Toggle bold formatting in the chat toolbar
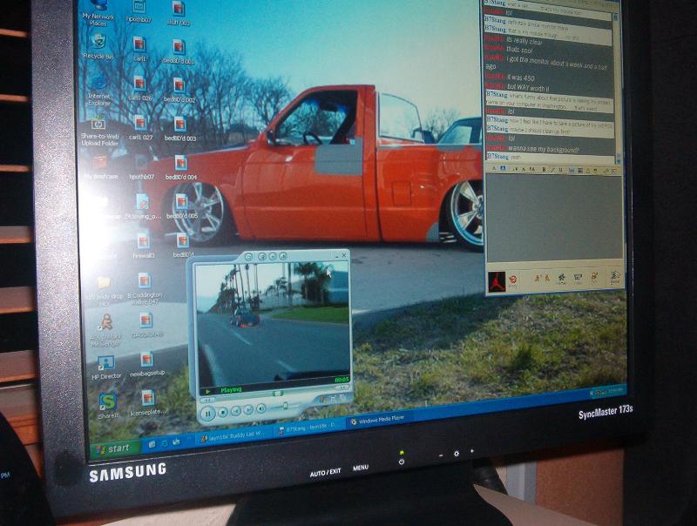 click(x=544, y=169)
